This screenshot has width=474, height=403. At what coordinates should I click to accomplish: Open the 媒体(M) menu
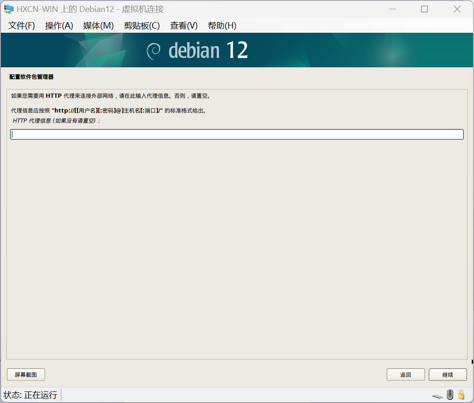pyautogui.click(x=98, y=26)
